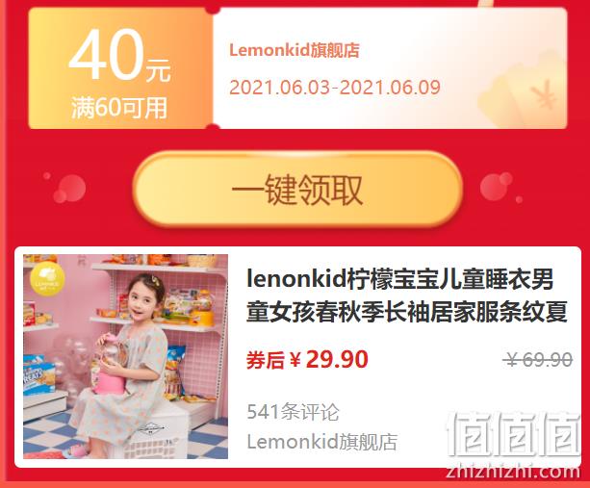The width and height of the screenshot is (590, 488).
Task: Click the bubble decoration right of button
Action: 500,188
